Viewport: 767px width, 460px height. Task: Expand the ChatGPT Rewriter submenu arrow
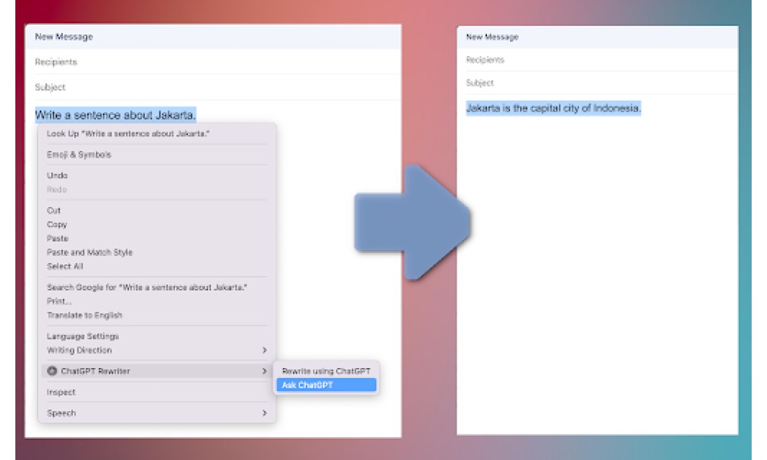coord(264,371)
